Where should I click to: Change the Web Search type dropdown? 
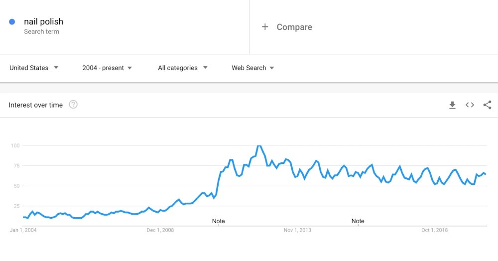click(x=253, y=68)
